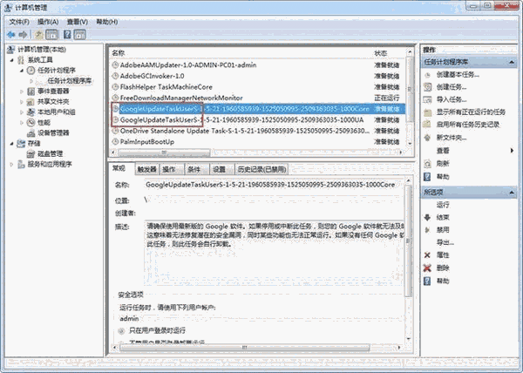Viewport: 523px width, 373px height.
Task: Toggle the Show/Hide Action Pane toolbar icon
Action: (x=79, y=34)
